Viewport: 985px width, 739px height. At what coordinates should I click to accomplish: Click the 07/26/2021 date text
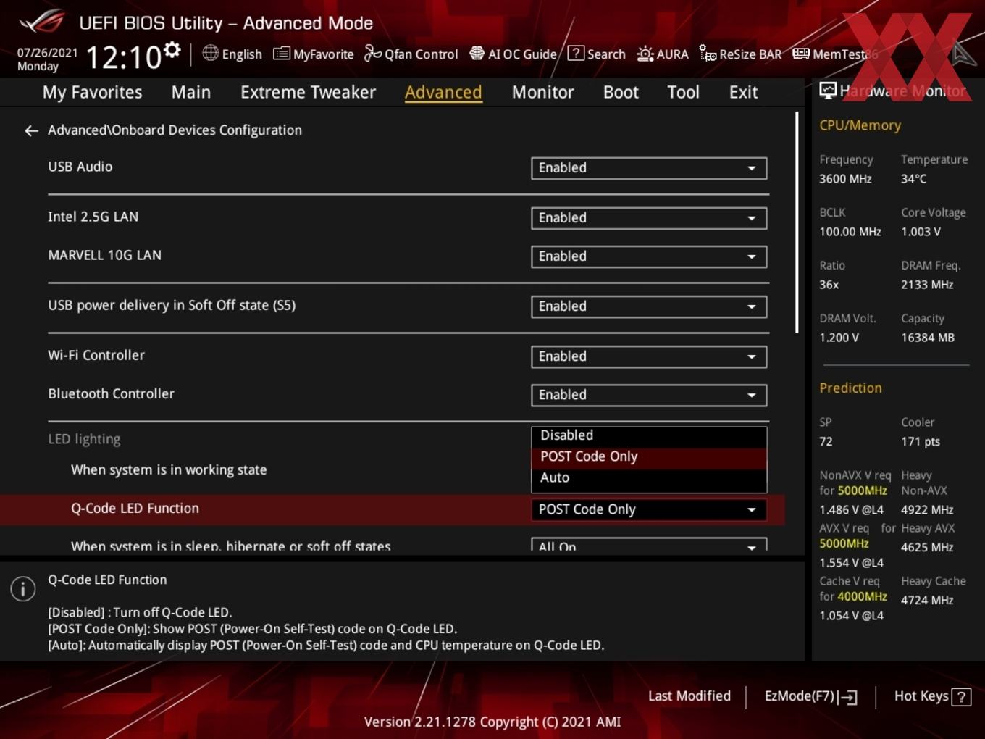point(47,53)
